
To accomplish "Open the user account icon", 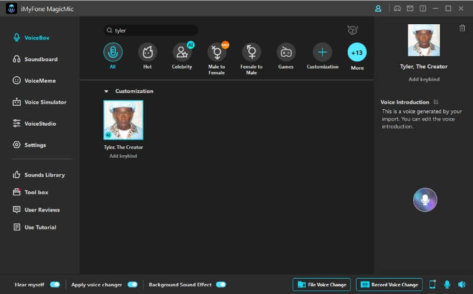I will tap(378, 8).
